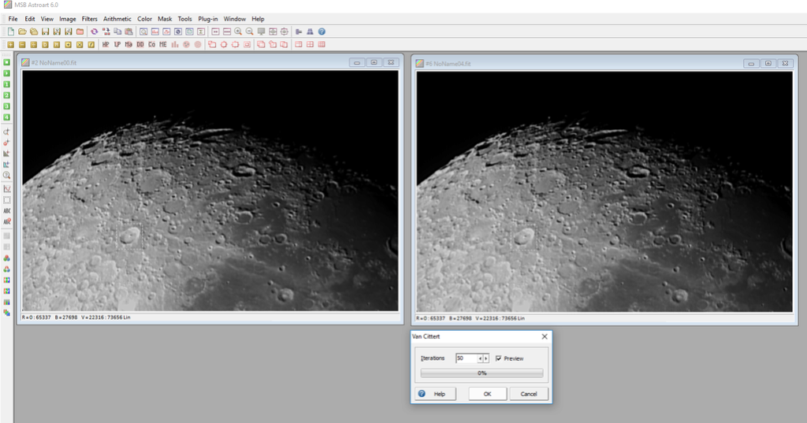Close the Van Cittert dialog

click(x=545, y=336)
